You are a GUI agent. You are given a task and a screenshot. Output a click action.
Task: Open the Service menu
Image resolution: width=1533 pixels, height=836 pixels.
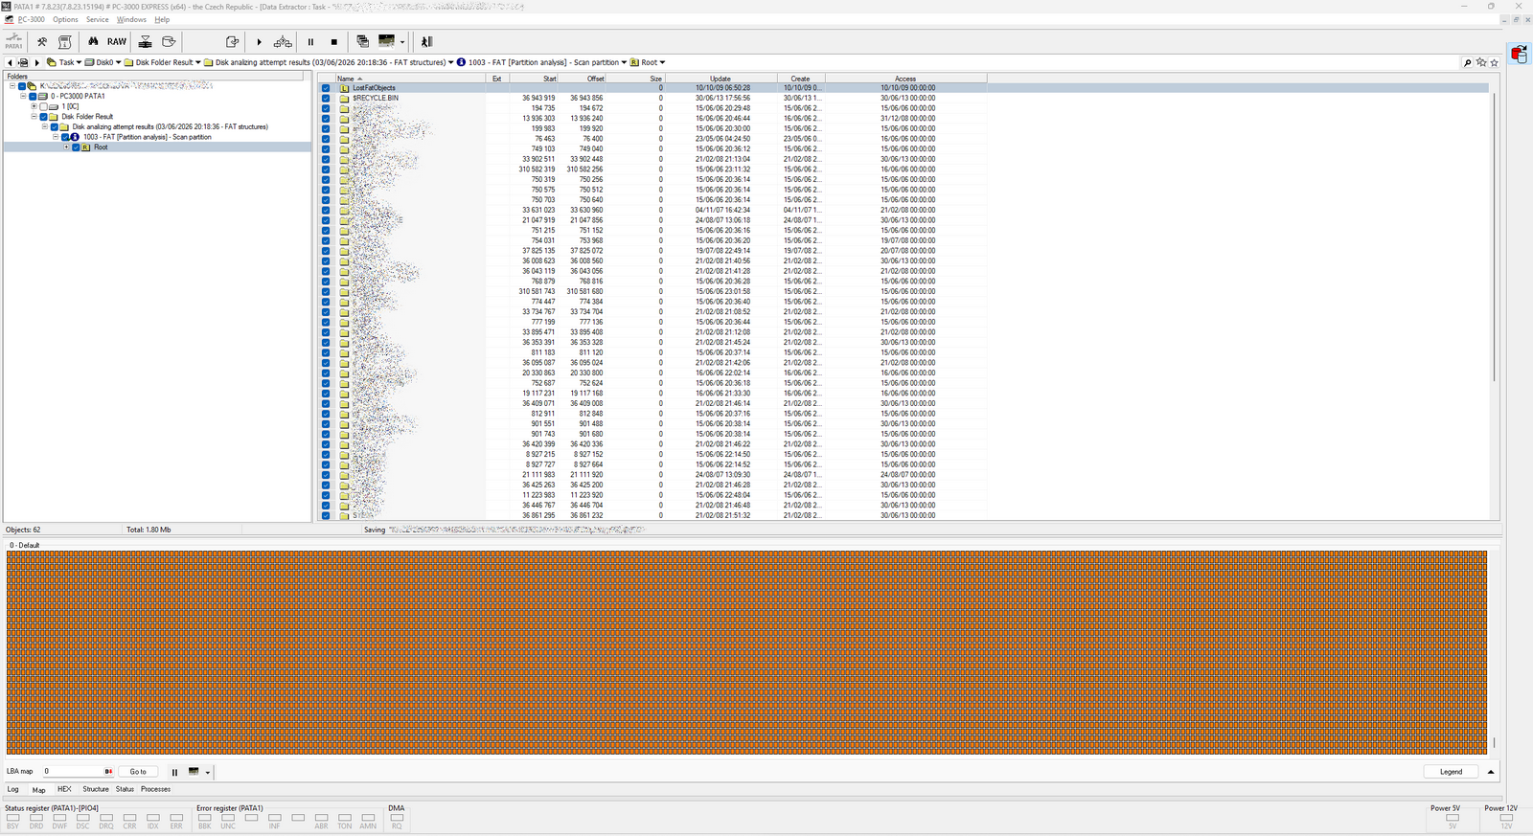point(98,19)
